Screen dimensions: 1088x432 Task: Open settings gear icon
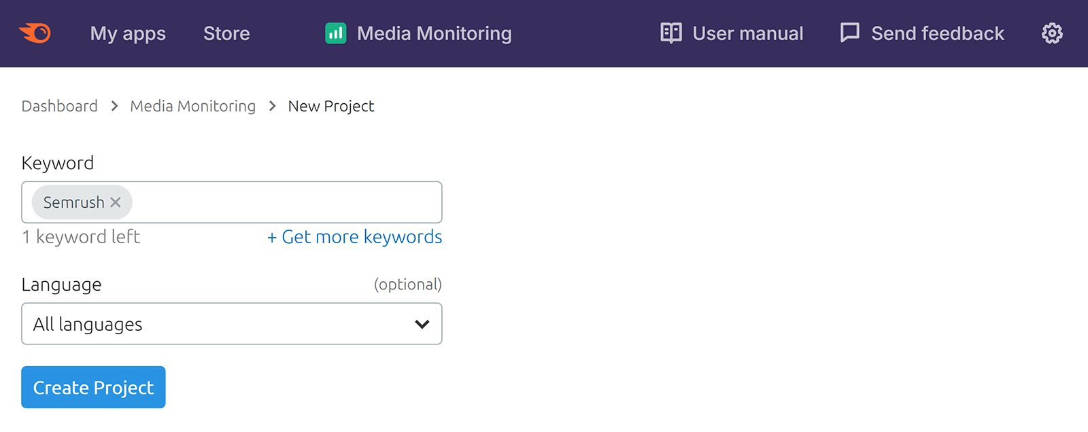[x=1052, y=33]
